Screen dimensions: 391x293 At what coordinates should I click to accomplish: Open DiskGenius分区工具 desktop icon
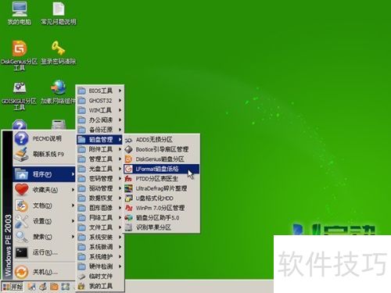coord(19,55)
